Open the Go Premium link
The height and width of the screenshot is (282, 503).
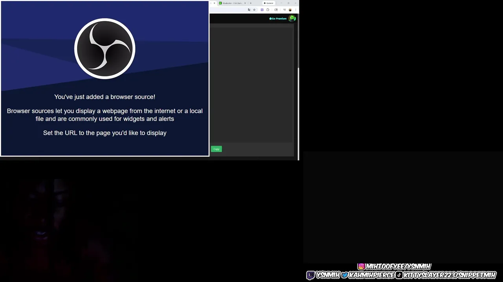pyautogui.click(x=278, y=18)
